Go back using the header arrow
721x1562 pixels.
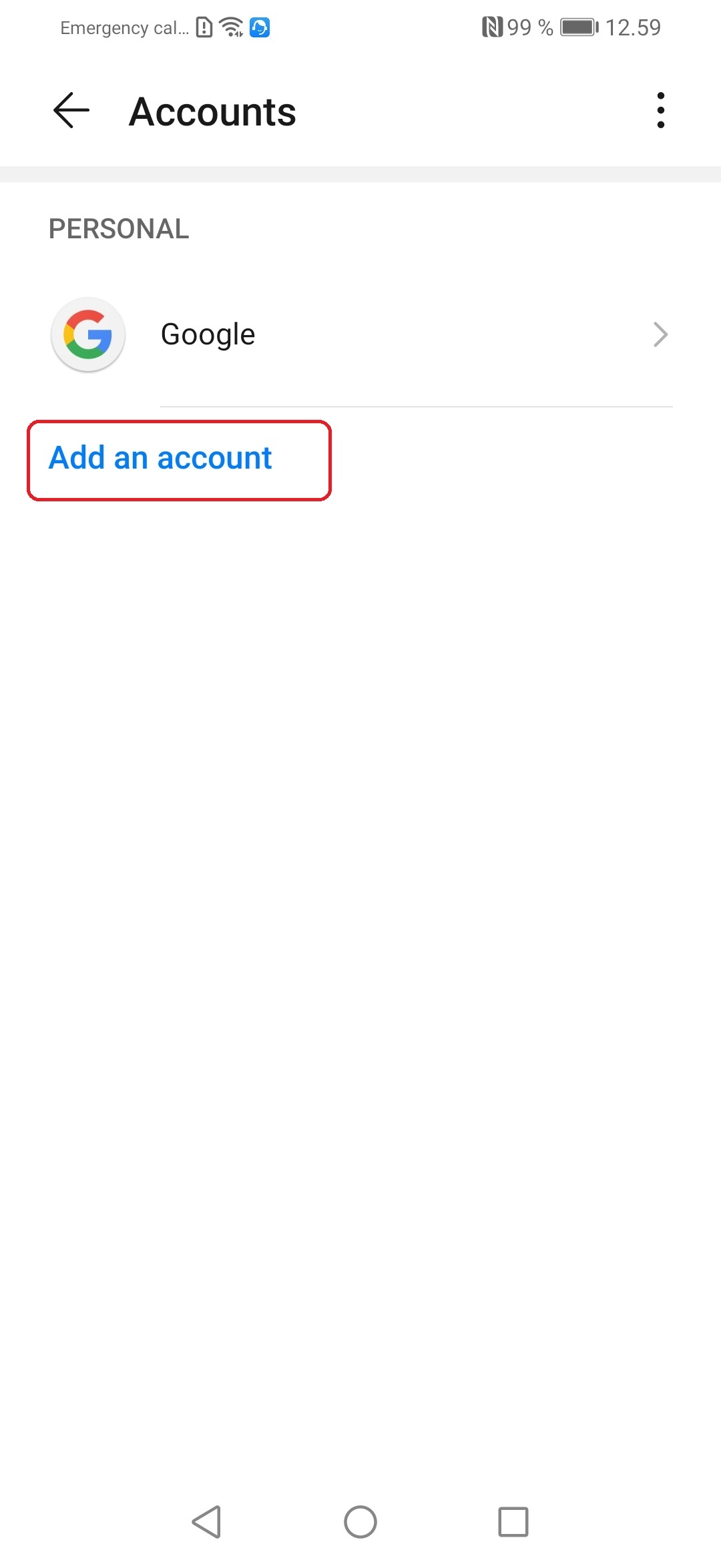pyautogui.click(x=71, y=110)
